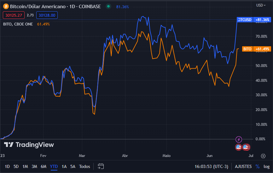Click the red sell price 30125.27
Image resolution: width=273 pixels, height=173 pixels.
point(14,15)
